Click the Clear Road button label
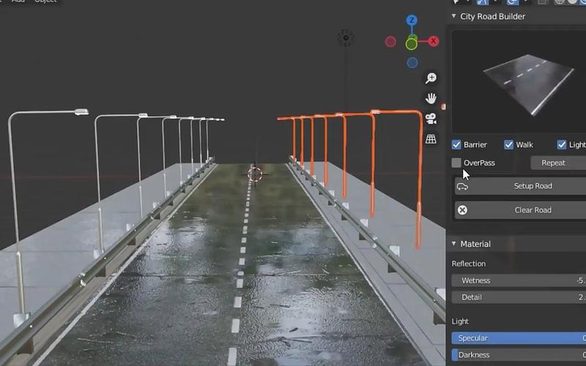This screenshot has width=586, height=366. point(533,210)
